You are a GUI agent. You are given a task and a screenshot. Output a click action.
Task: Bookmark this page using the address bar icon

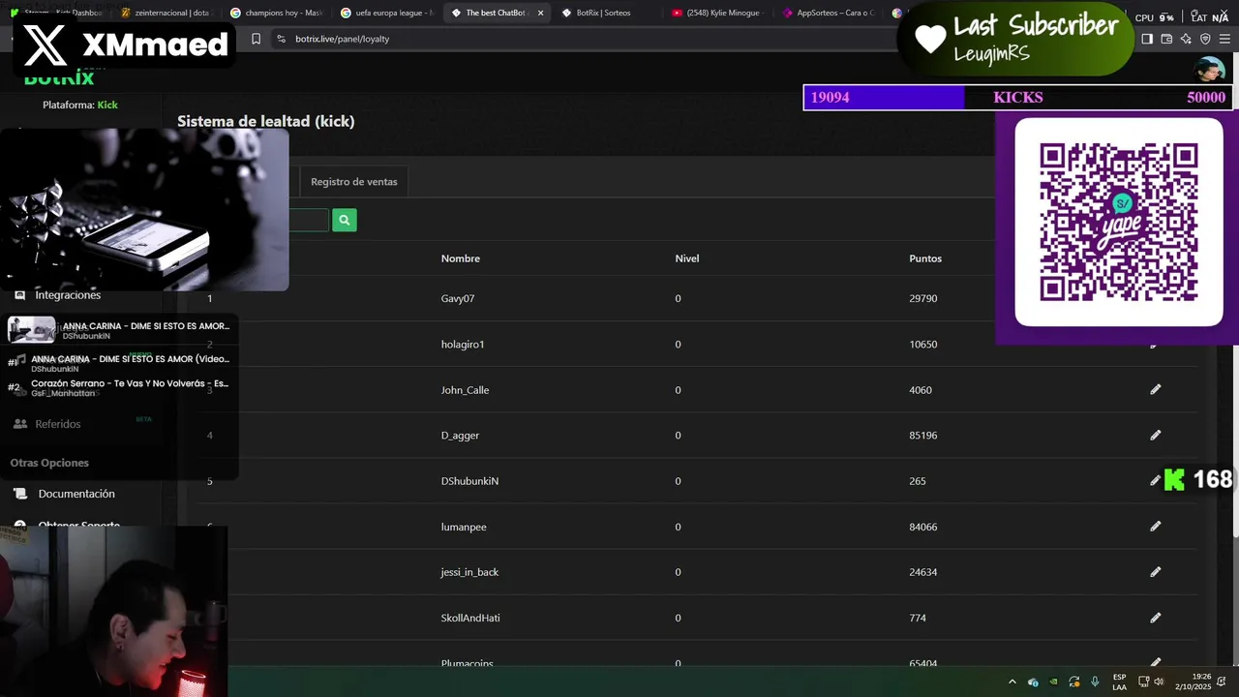point(256,39)
